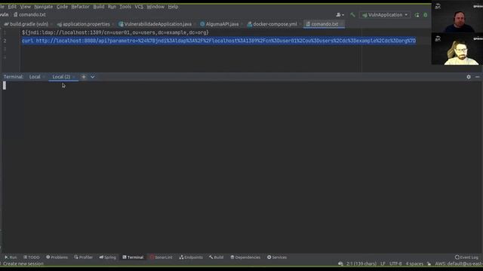Open the Event Log
The width and height of the screenshot is (483, 271).
466,257
